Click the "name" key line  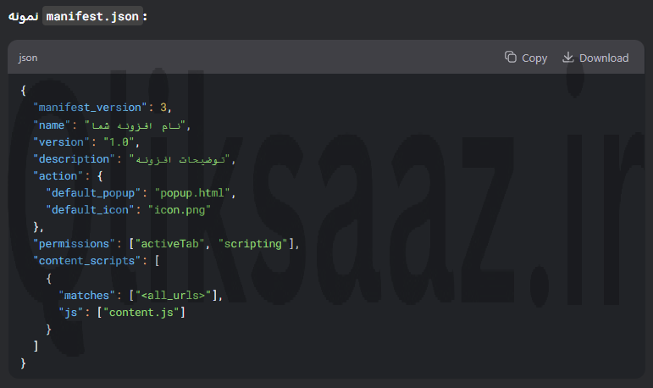pos(112,125)
